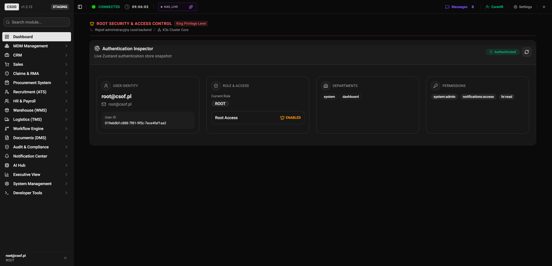Focus the Search module input field

tap(37, 22)
